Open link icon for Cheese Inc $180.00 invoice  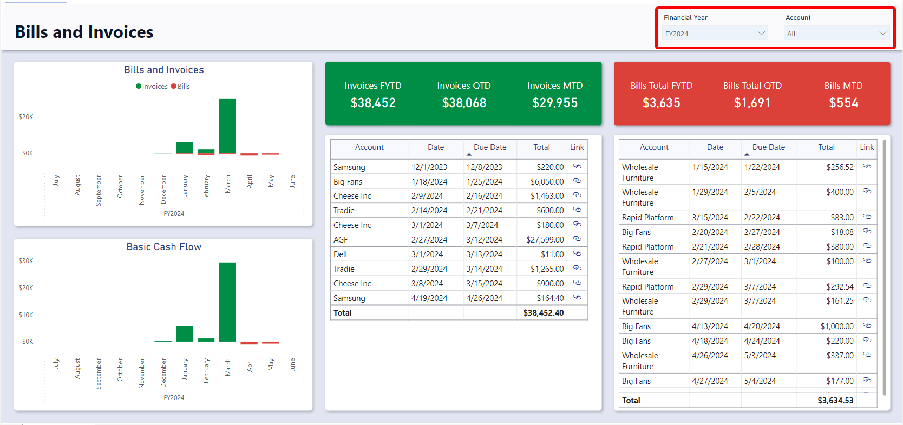point(577,224)
